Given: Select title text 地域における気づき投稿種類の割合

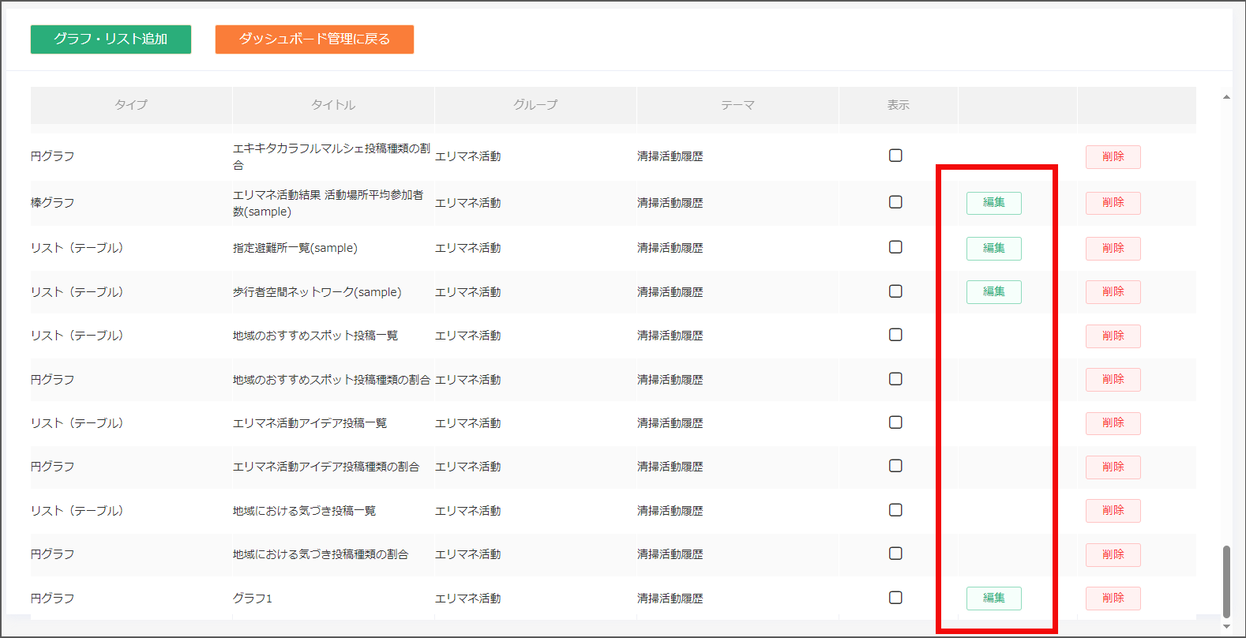Looking at the screenshot, I should point(321,554).
